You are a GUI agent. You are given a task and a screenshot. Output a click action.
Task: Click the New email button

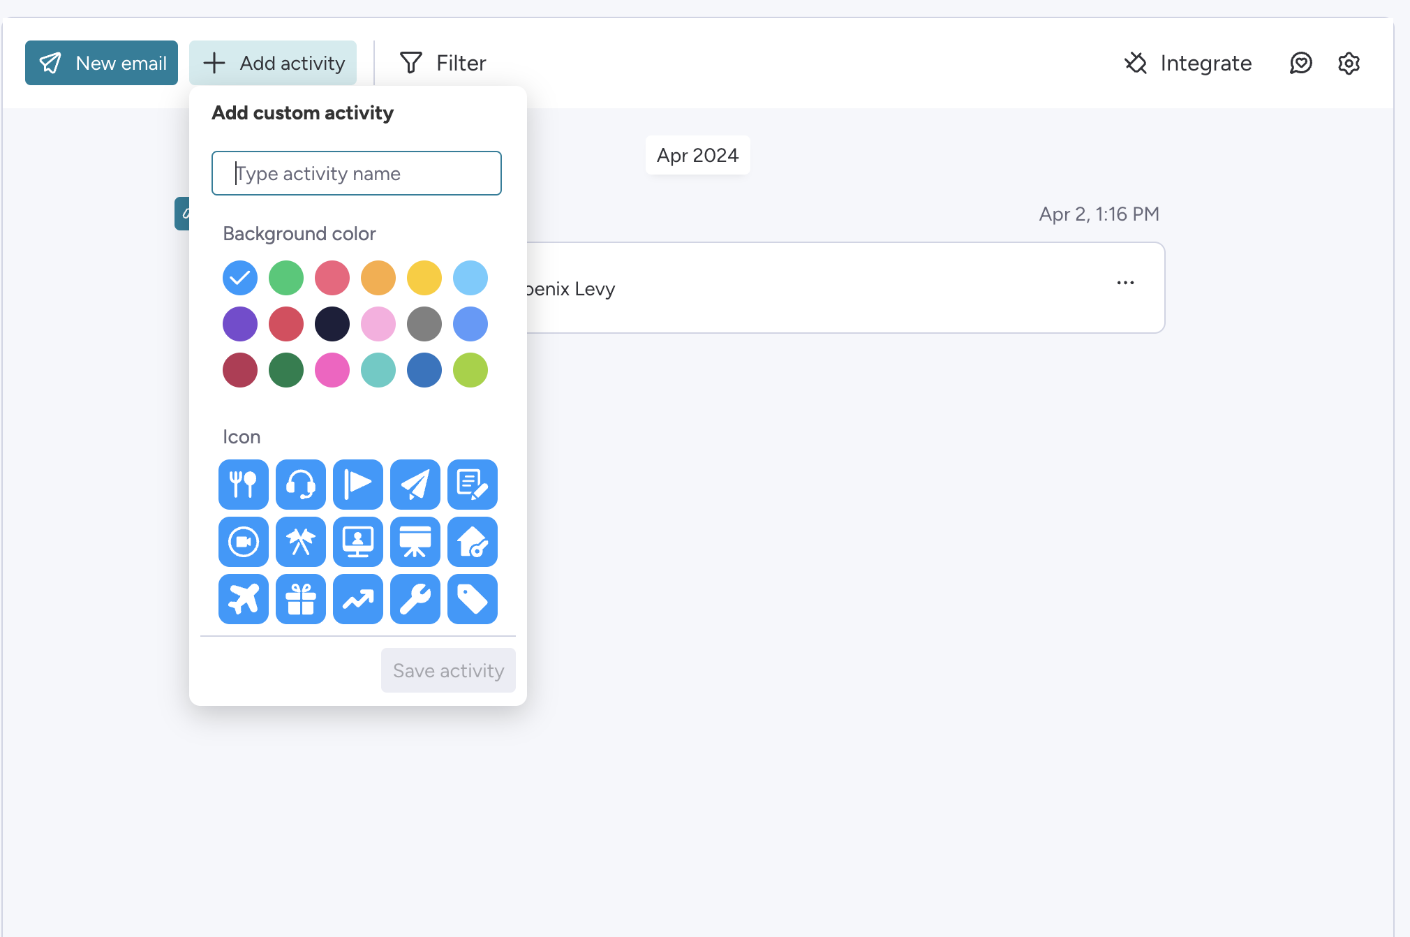[102, 63]
